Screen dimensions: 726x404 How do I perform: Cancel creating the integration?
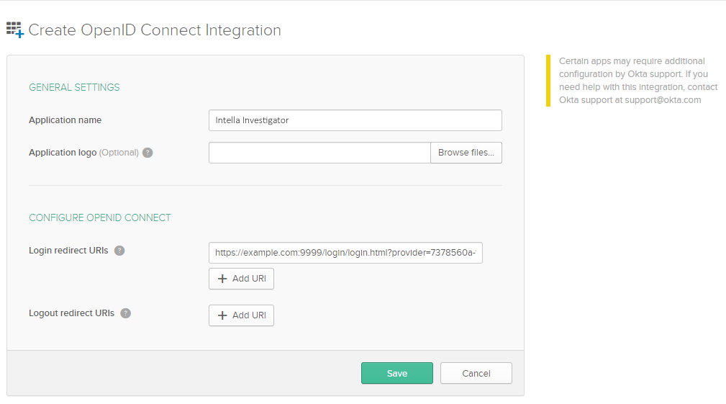click(476, 373)
